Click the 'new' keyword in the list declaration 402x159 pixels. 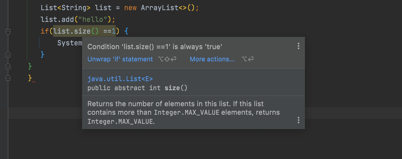[x=130, y=8]
